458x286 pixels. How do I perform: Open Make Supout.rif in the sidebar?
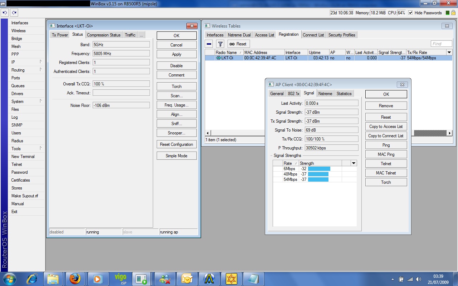point(25,196)
